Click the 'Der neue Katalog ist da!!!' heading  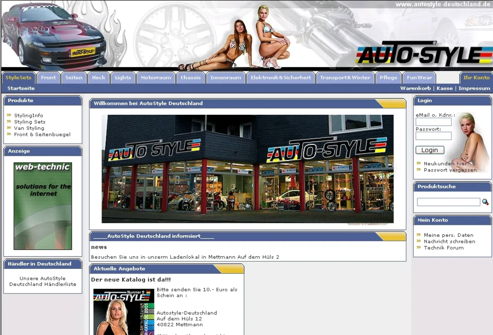point(131,279)
